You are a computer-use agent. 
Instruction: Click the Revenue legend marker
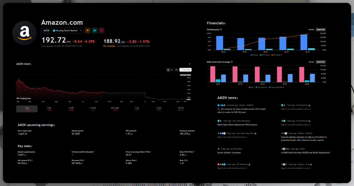point(252,55)
